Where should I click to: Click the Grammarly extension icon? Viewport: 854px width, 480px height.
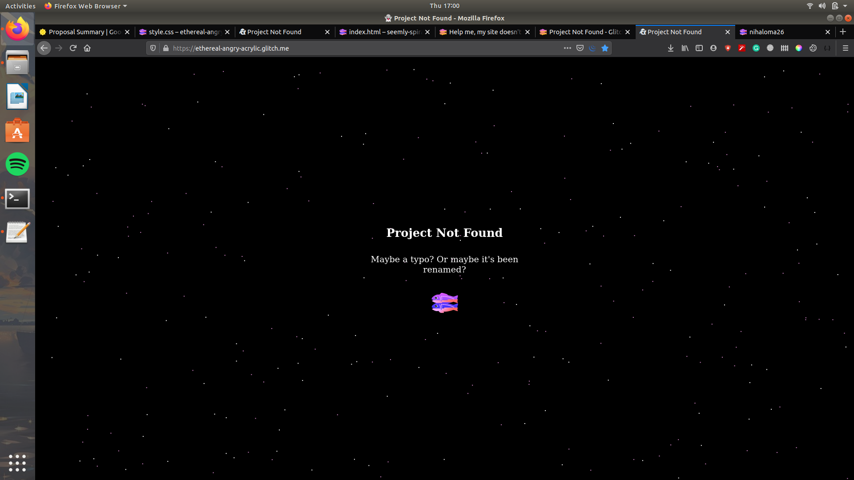[x=756, y=48]
